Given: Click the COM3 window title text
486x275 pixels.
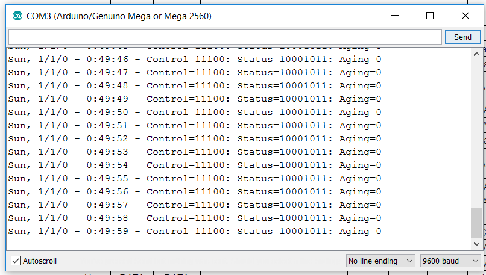Looking at the screenshot, I should click(119, 16).
